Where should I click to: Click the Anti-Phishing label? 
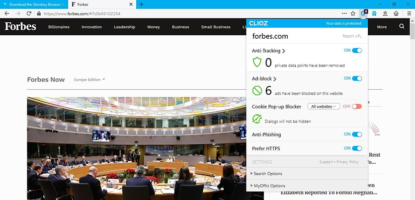coord(266,135)
